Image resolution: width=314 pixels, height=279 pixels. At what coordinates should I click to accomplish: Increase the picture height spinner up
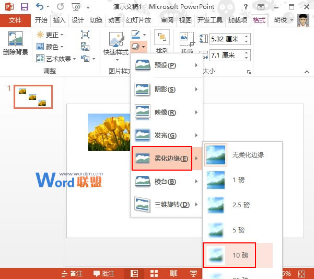pos(247,37)
